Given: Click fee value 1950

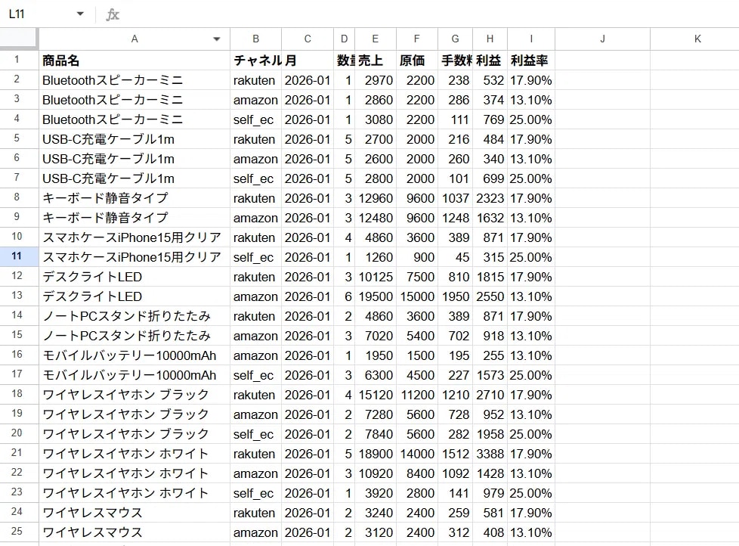Looking at the screenshot, I should point(456,296).
